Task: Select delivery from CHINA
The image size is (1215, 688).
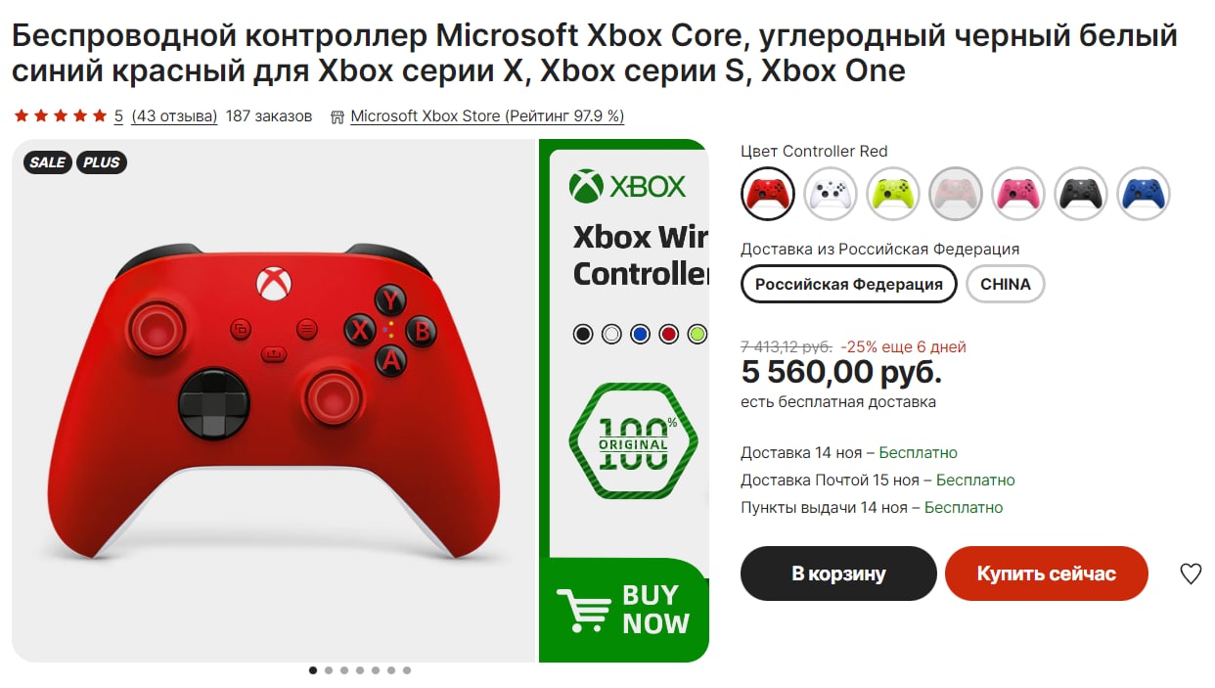Action: tap(1006, 284)
